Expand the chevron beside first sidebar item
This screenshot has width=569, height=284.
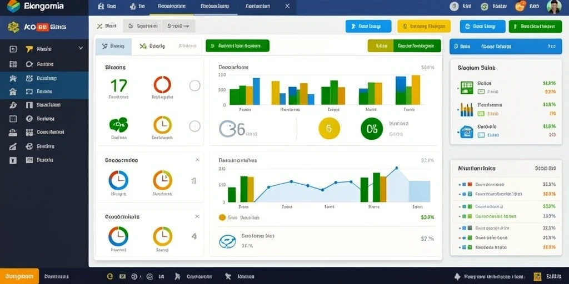(81, 48)
